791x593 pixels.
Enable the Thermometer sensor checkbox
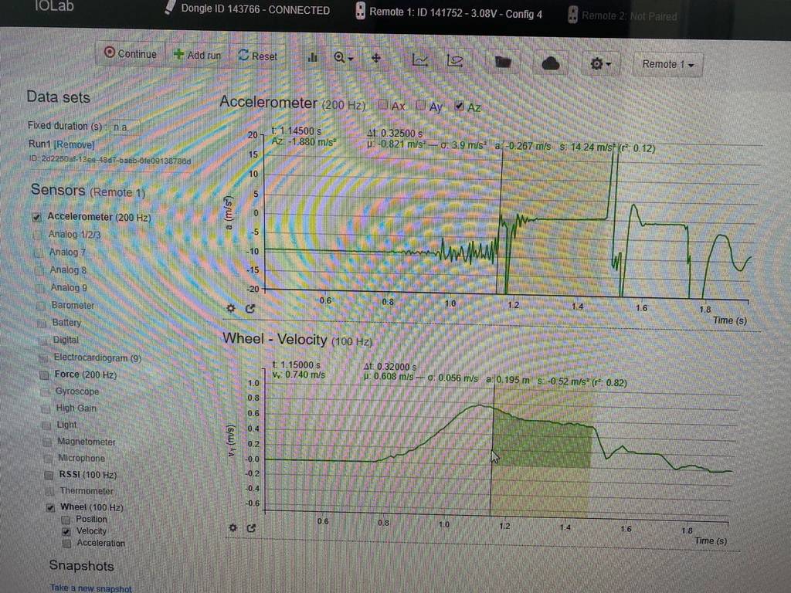click(x=50, y=491)
